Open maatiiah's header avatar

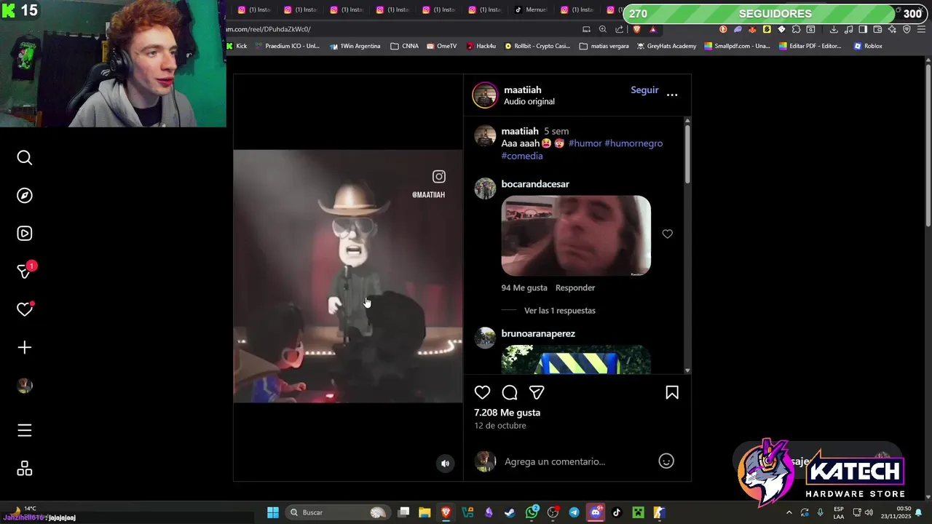point(485,95)
